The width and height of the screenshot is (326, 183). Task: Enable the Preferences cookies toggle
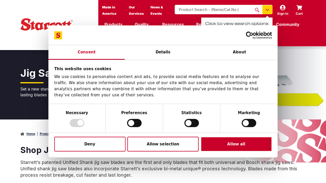click(134, 123)
